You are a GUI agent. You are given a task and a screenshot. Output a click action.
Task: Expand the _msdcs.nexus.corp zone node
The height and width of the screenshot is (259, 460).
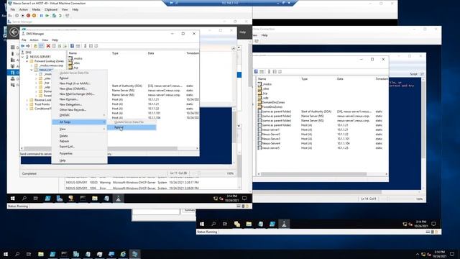32,65
